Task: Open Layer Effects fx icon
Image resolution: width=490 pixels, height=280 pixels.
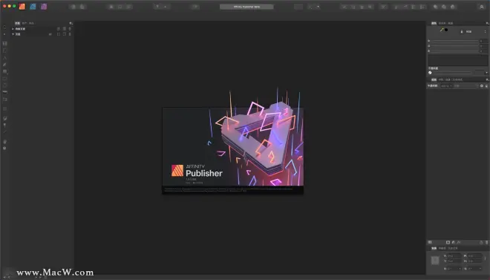Action: coord(459,242)
